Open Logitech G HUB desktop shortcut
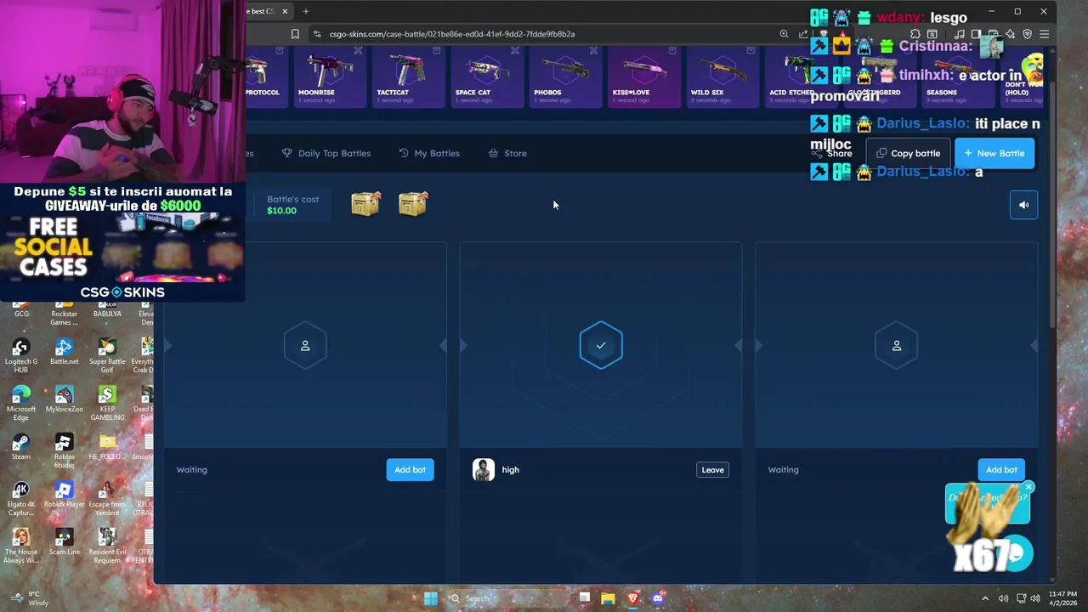Viewport: 1088px width, 612px height. click(x=21, y=356)
